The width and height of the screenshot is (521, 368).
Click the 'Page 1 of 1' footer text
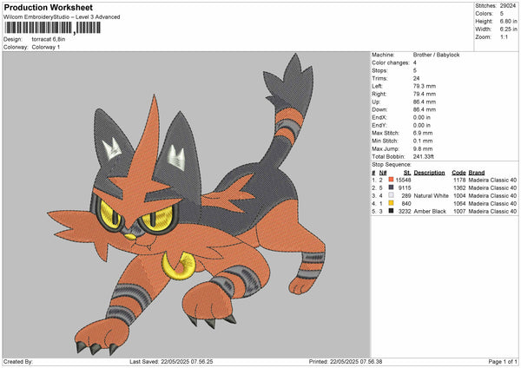click(503, 362)
